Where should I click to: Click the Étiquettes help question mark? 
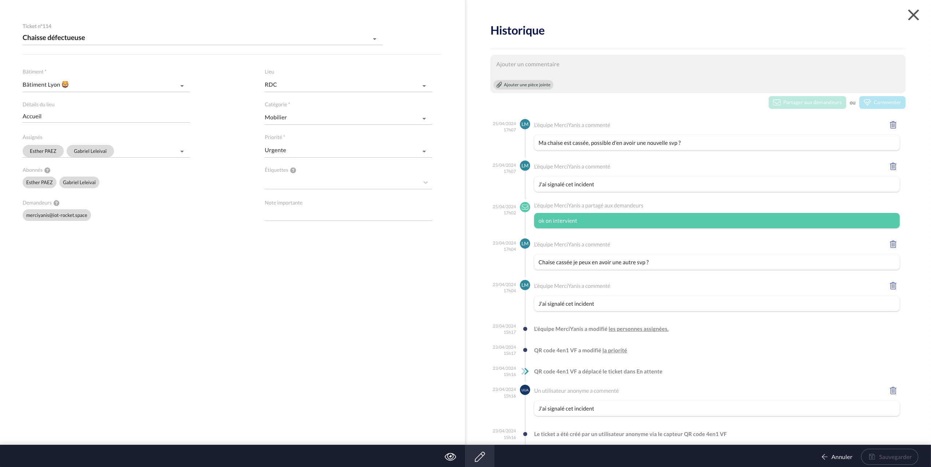(x=293, y=170)
